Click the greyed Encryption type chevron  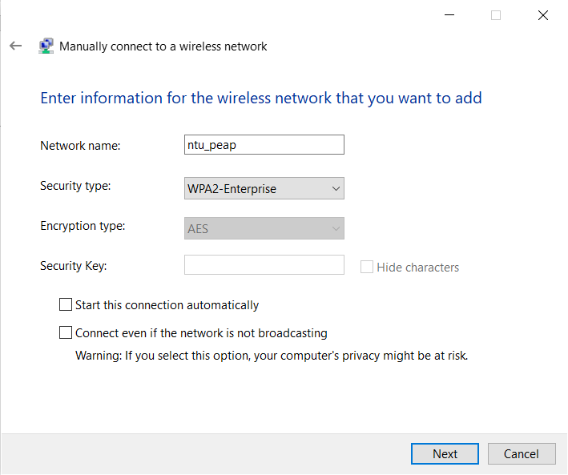pyautogui.click(x=336, y=228)
